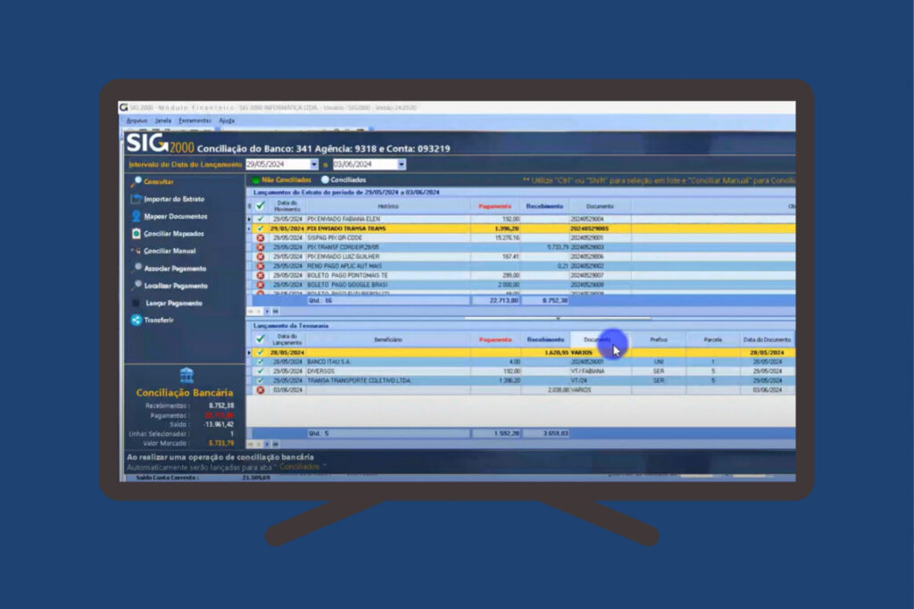Click the red X icon on the 03/06/2024 treasury row
Image resolution: width=914 pixels, height=609 pixels.
click(x=261, y=389)
